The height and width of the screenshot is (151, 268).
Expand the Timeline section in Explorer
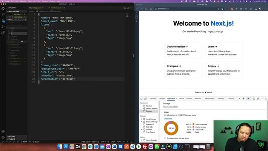[x=16, y=139]
